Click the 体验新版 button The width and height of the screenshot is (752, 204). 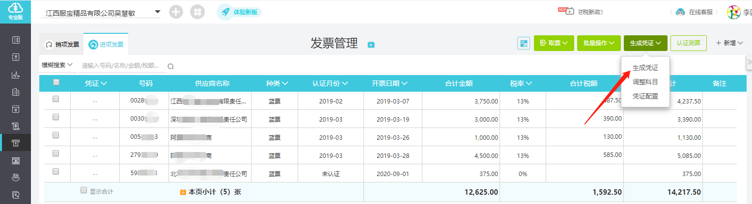tap(239, 12)
